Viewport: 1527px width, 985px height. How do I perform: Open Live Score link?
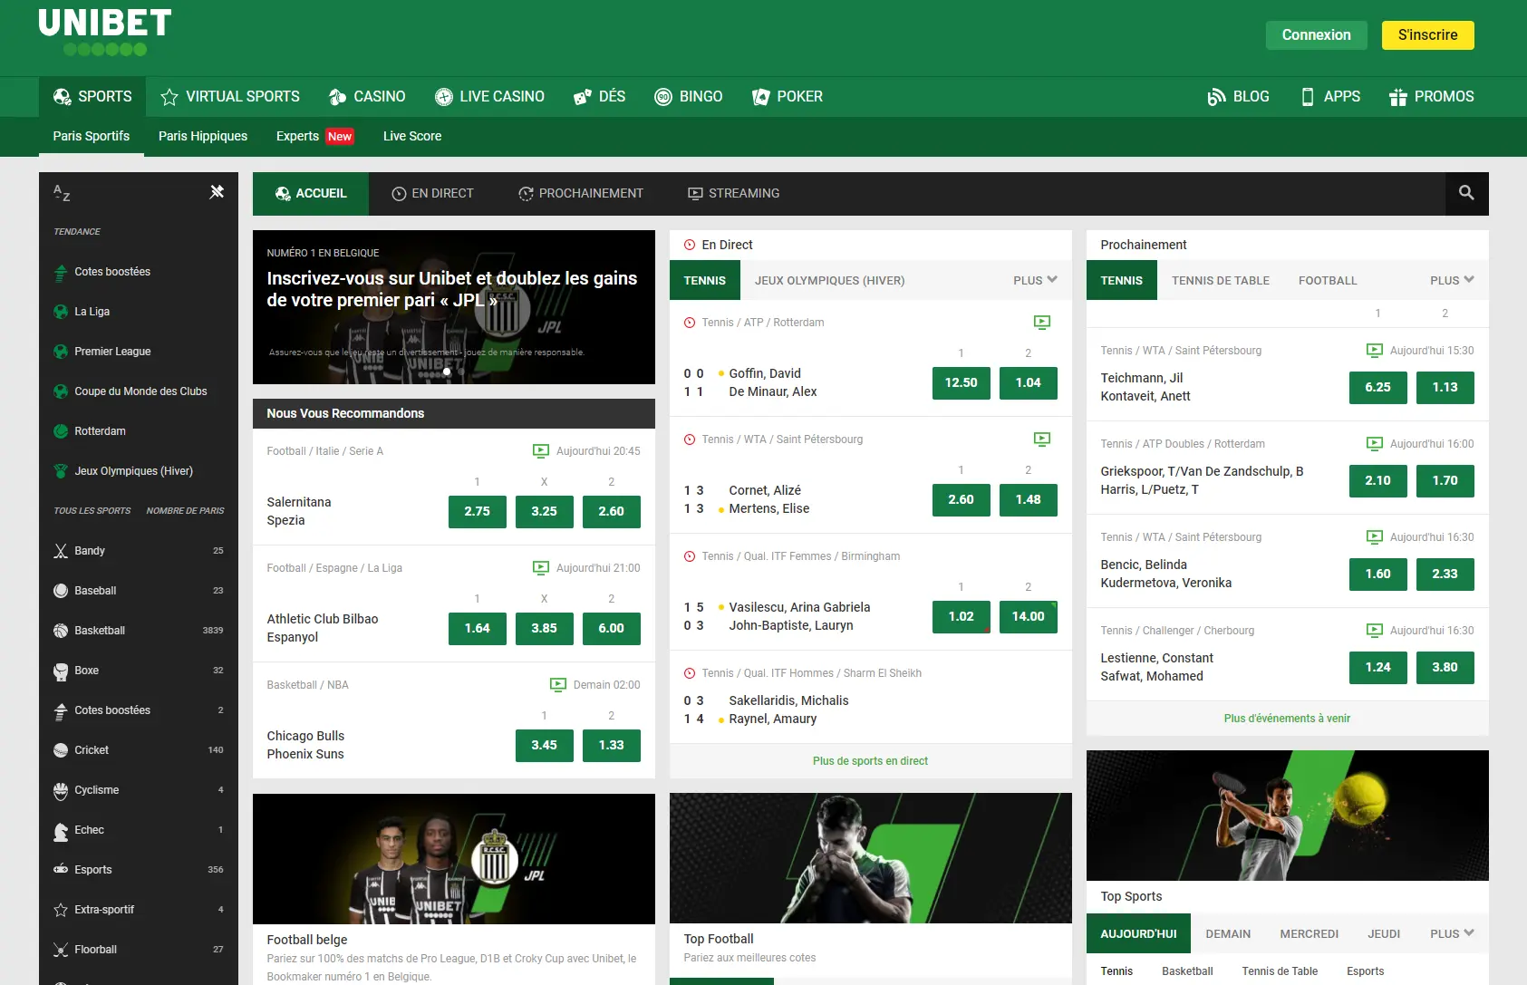tap(412, 136)
